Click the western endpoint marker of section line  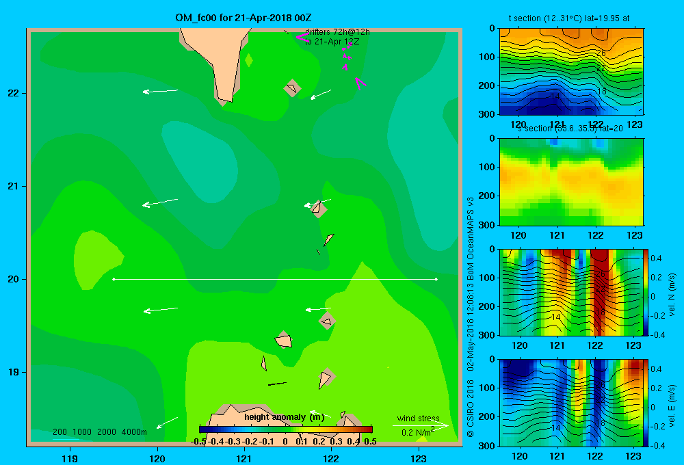click(114, 279)
